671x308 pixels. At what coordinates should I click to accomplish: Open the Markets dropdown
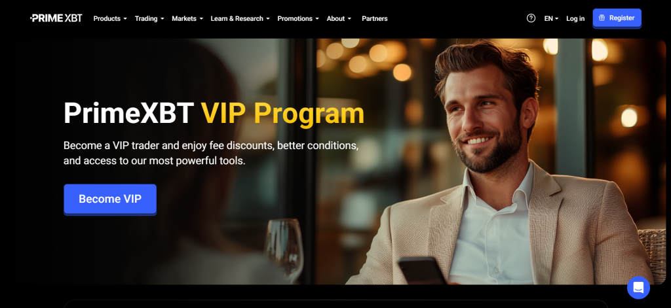(187, 19)
